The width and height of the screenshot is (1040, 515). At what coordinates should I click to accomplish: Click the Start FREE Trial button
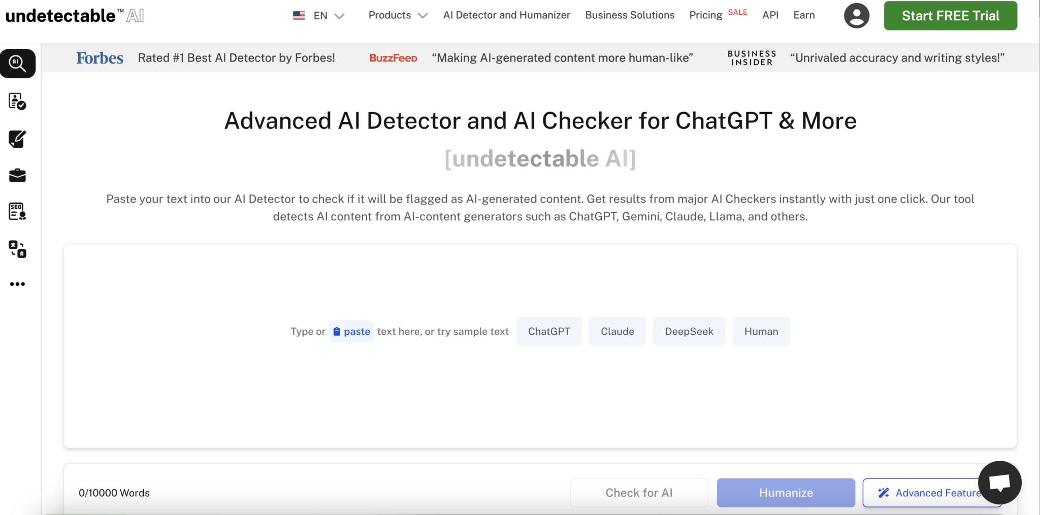(x=950, y=15)
